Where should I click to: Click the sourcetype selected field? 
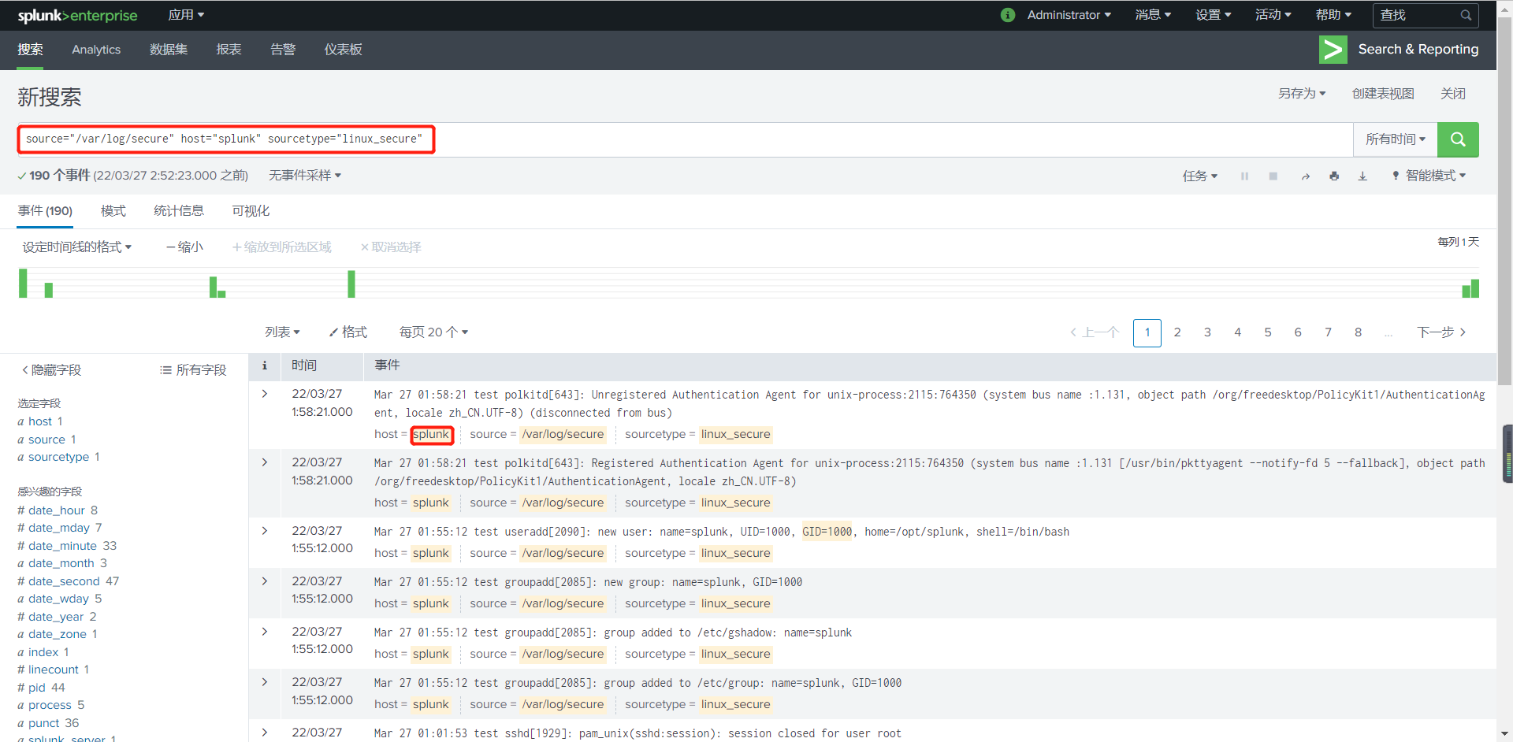click(x=58, y=457)
